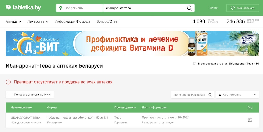The image size is (263, 132).
Task: Click the location pin icon in the region selector
Action: [x=61, y=8]
